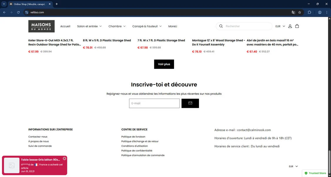Screen dimensions: 331x177
Task: View site information icon in address bar
Action: tap(26, 12)
